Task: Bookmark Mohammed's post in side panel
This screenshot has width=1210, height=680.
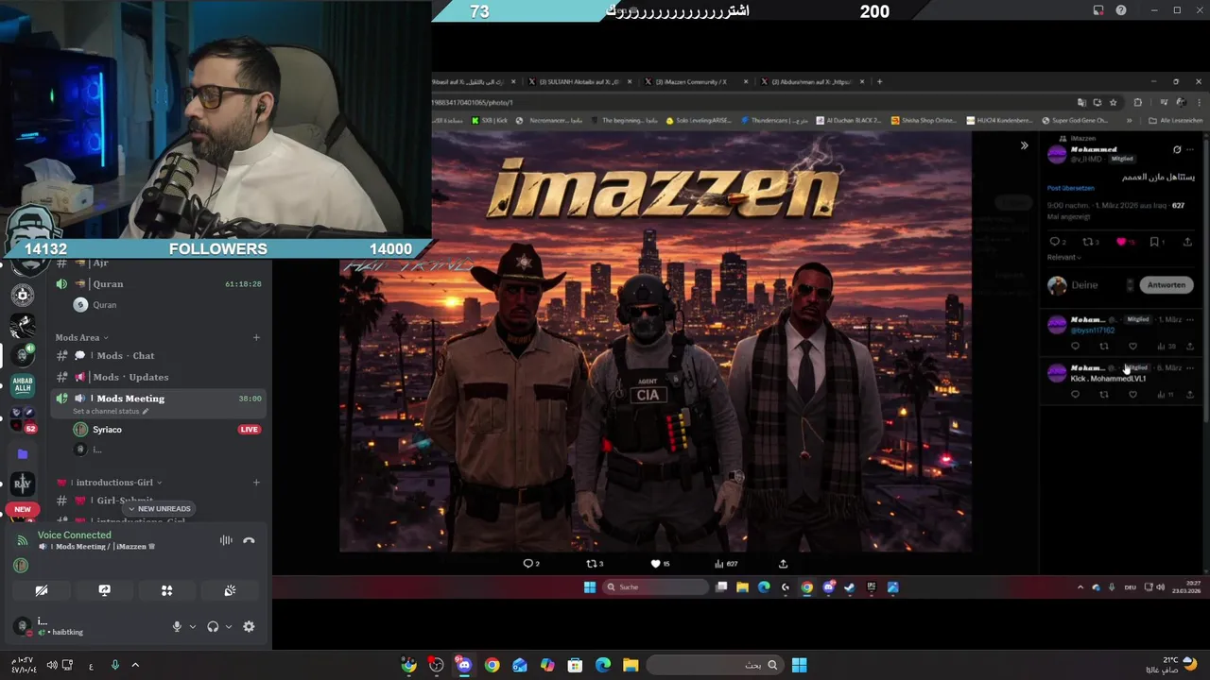Action: [1154, 242]
